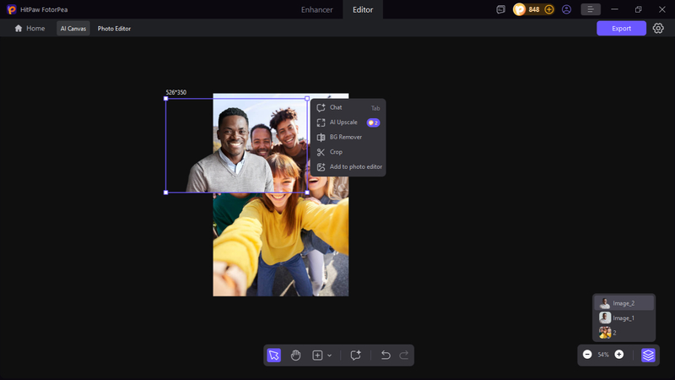Open the settings gear
The height and width of the screenshot is (380, 675).
coord(658,29)
